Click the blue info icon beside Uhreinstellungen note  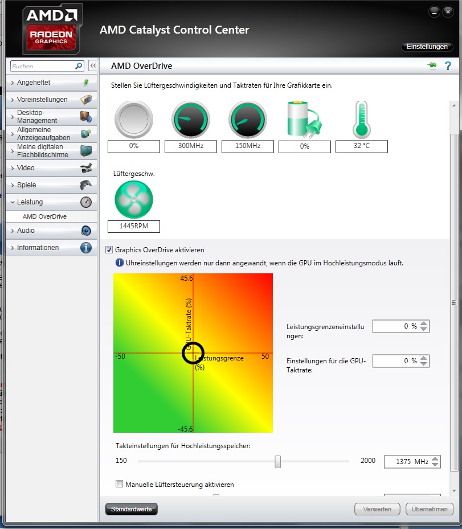120,263
